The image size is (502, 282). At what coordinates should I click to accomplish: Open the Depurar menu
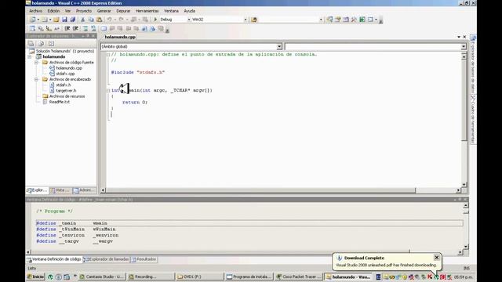[123, 11]
